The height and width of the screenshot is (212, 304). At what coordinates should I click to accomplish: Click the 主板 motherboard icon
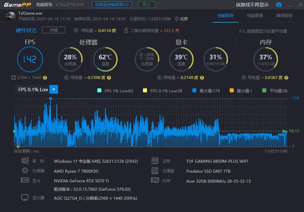[155, 161]
